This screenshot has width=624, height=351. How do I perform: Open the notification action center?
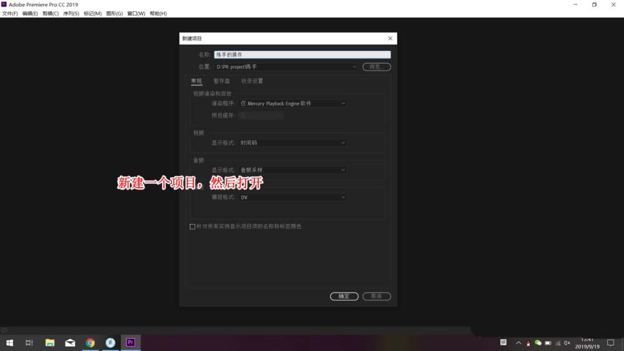click(610, 343)
